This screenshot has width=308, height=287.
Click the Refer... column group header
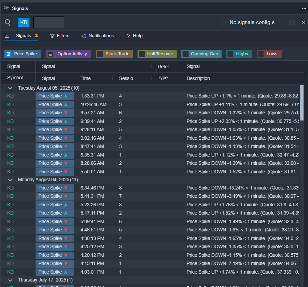pyautogui.click(x=165, y=67)
